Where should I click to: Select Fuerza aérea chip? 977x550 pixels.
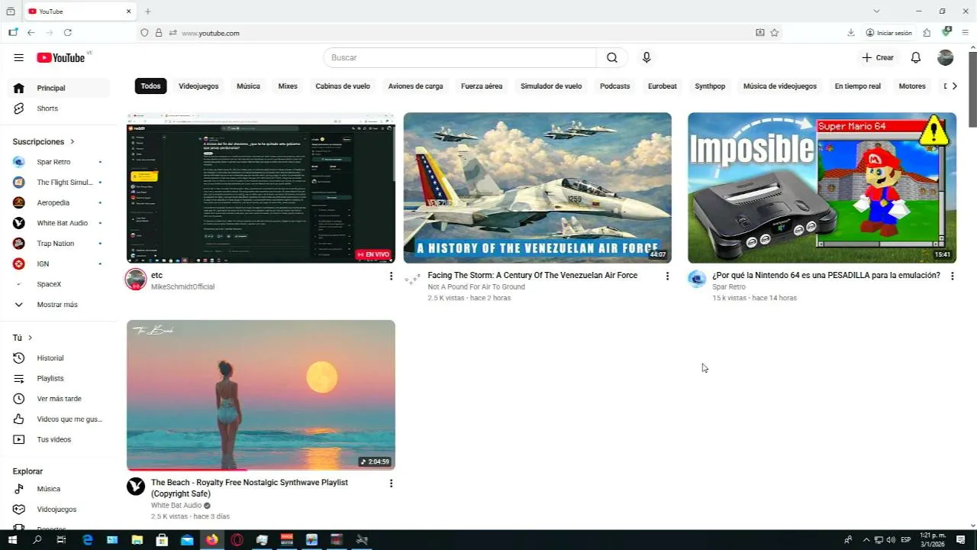coord(482,86)
